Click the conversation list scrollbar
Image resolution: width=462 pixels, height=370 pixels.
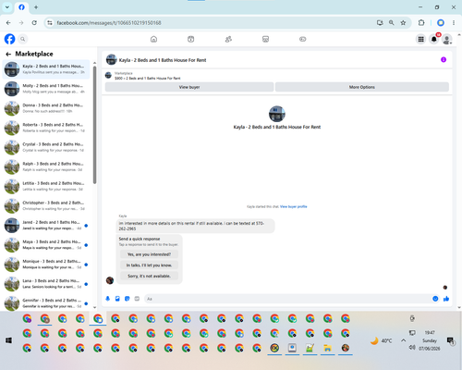point(94,125)
